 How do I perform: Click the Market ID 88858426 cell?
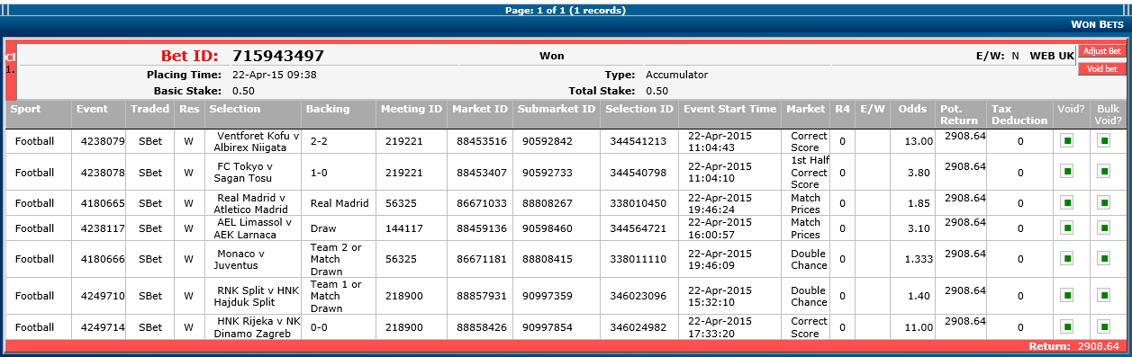tap(482, 327)
